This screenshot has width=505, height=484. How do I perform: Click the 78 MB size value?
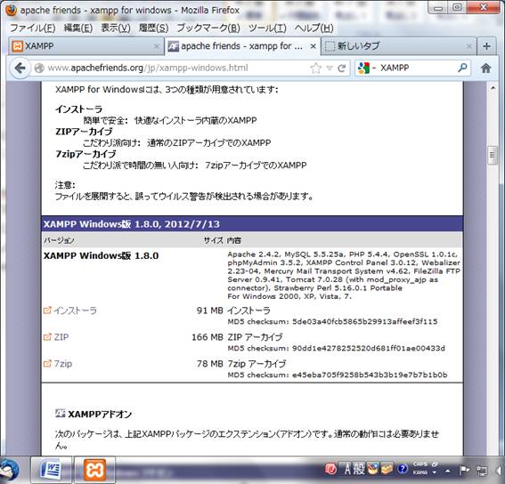coord(210,364)
